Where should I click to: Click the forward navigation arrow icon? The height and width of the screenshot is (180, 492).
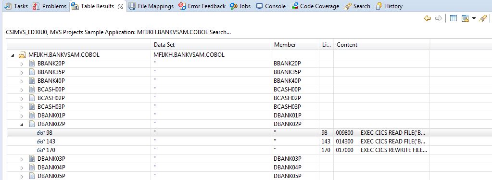coord(438,19)
